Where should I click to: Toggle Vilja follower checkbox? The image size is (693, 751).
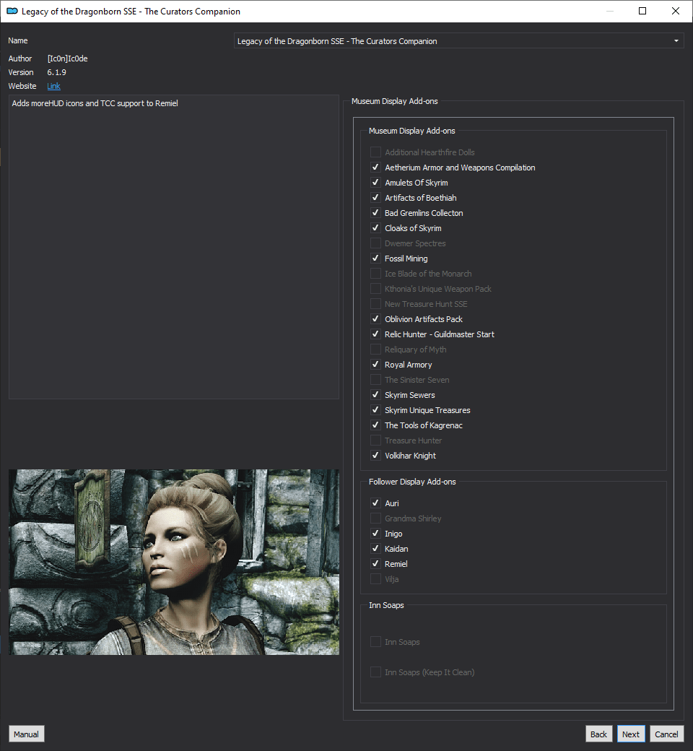(375, 579)
